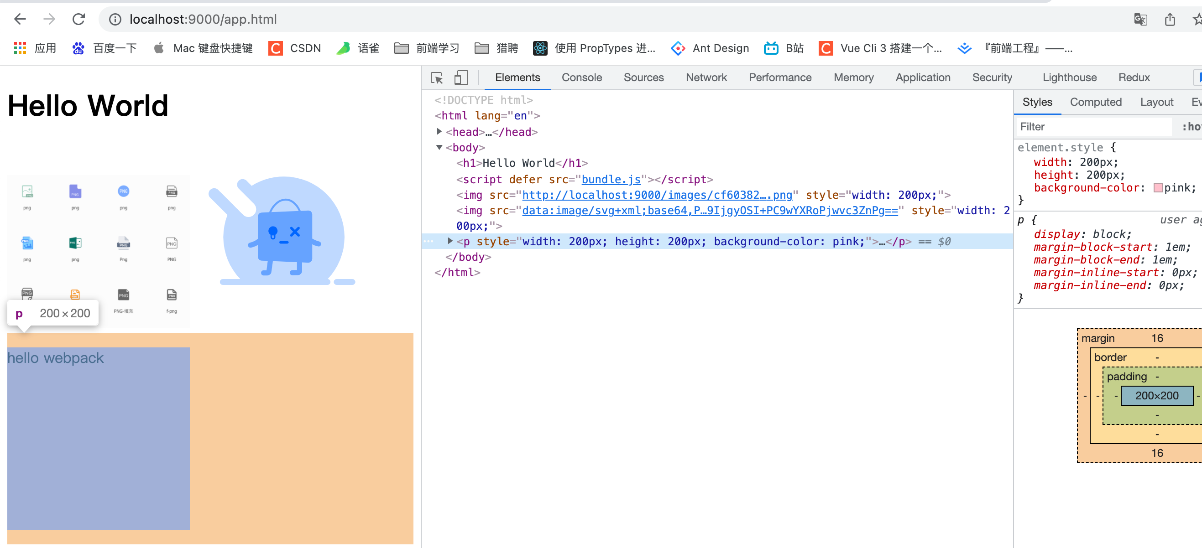Viewport: 1202px width, 548px height.
Task: Switch to the Console tab
Action: (581, 78)
